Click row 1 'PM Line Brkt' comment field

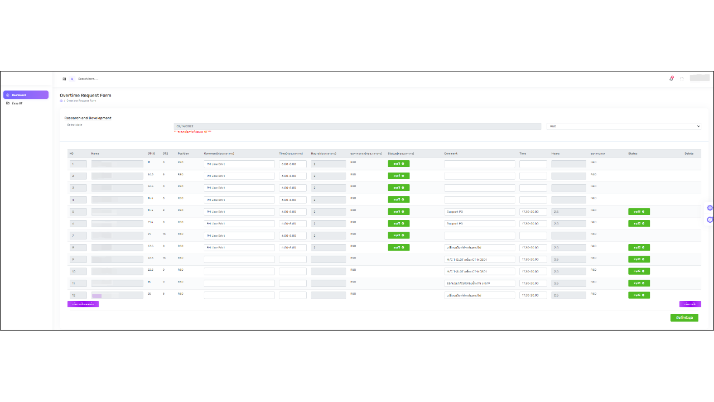point(239,164)
